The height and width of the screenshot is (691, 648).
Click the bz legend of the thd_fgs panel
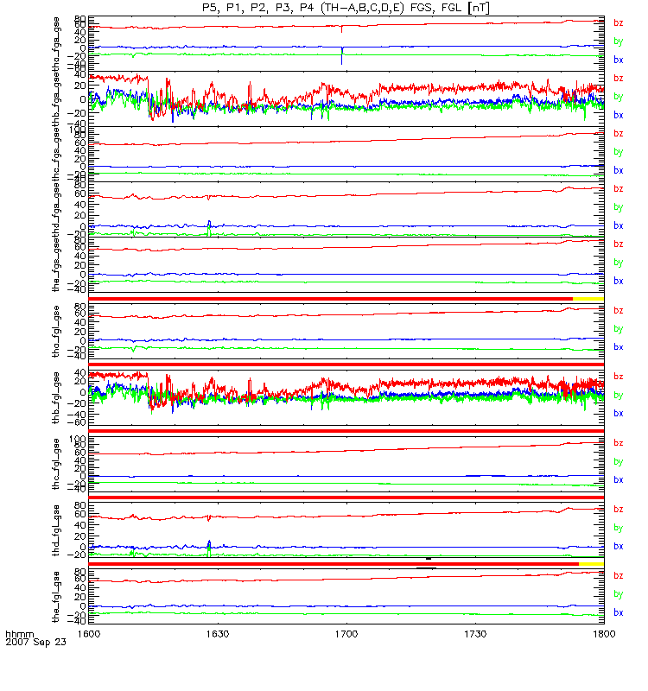(619, 189)
